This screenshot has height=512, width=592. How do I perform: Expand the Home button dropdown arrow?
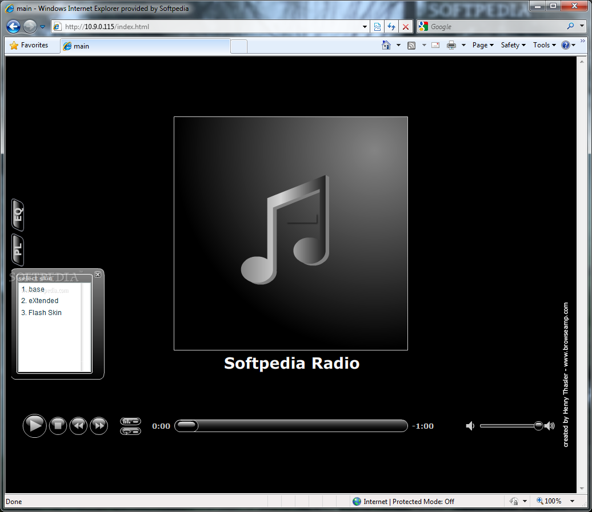click(x=398, y=45)
